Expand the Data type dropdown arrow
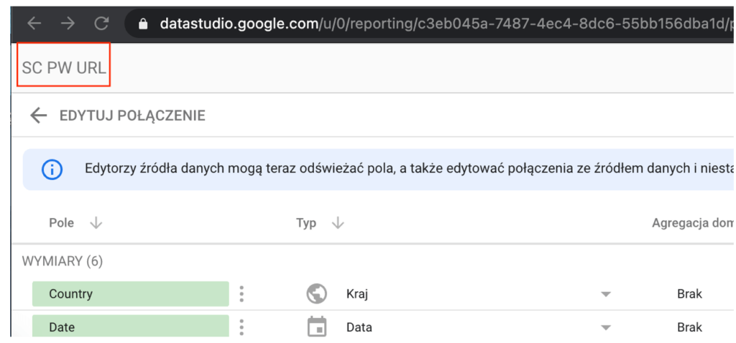Viewport: 736px width, 343px height. coord(605,327)
